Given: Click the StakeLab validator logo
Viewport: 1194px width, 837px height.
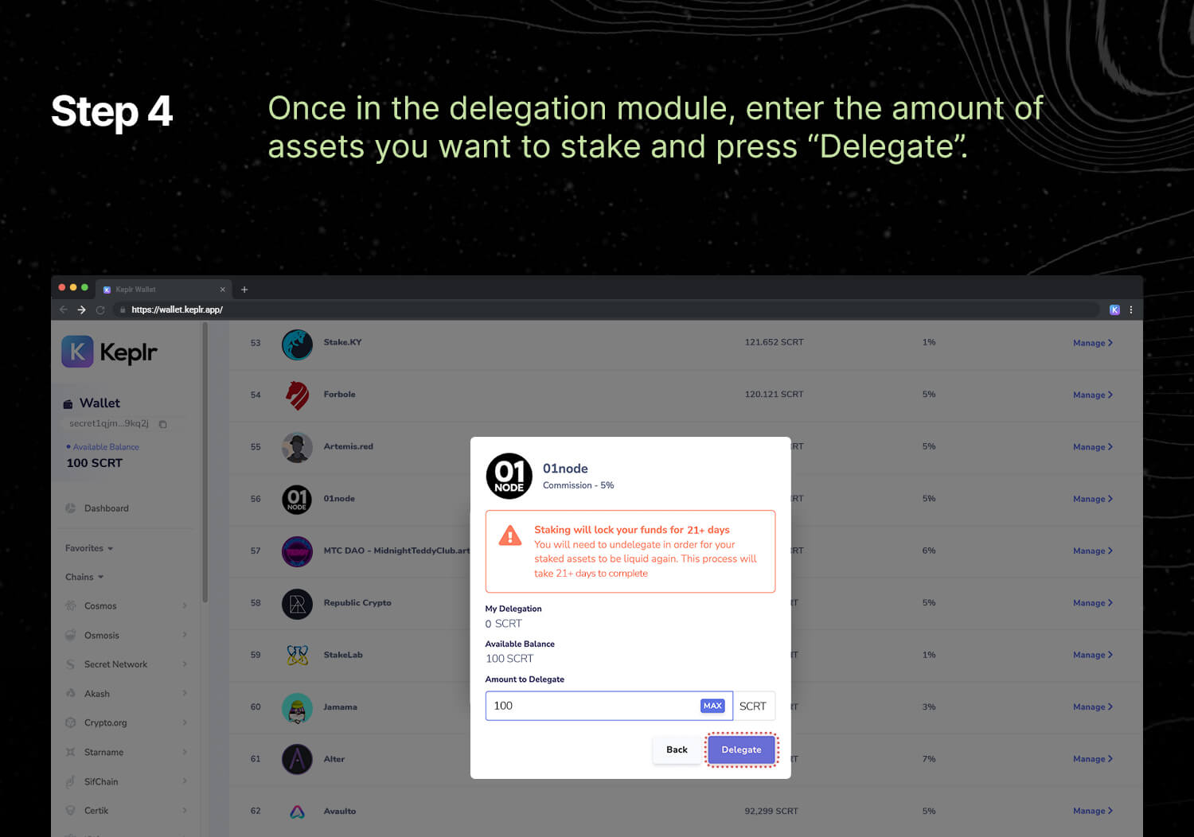Looking at the screenshot, I should click(297, 656).
